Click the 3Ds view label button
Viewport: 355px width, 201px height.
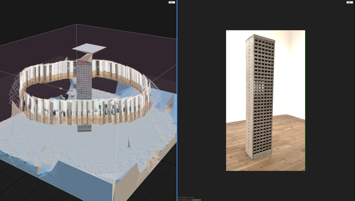171,2
